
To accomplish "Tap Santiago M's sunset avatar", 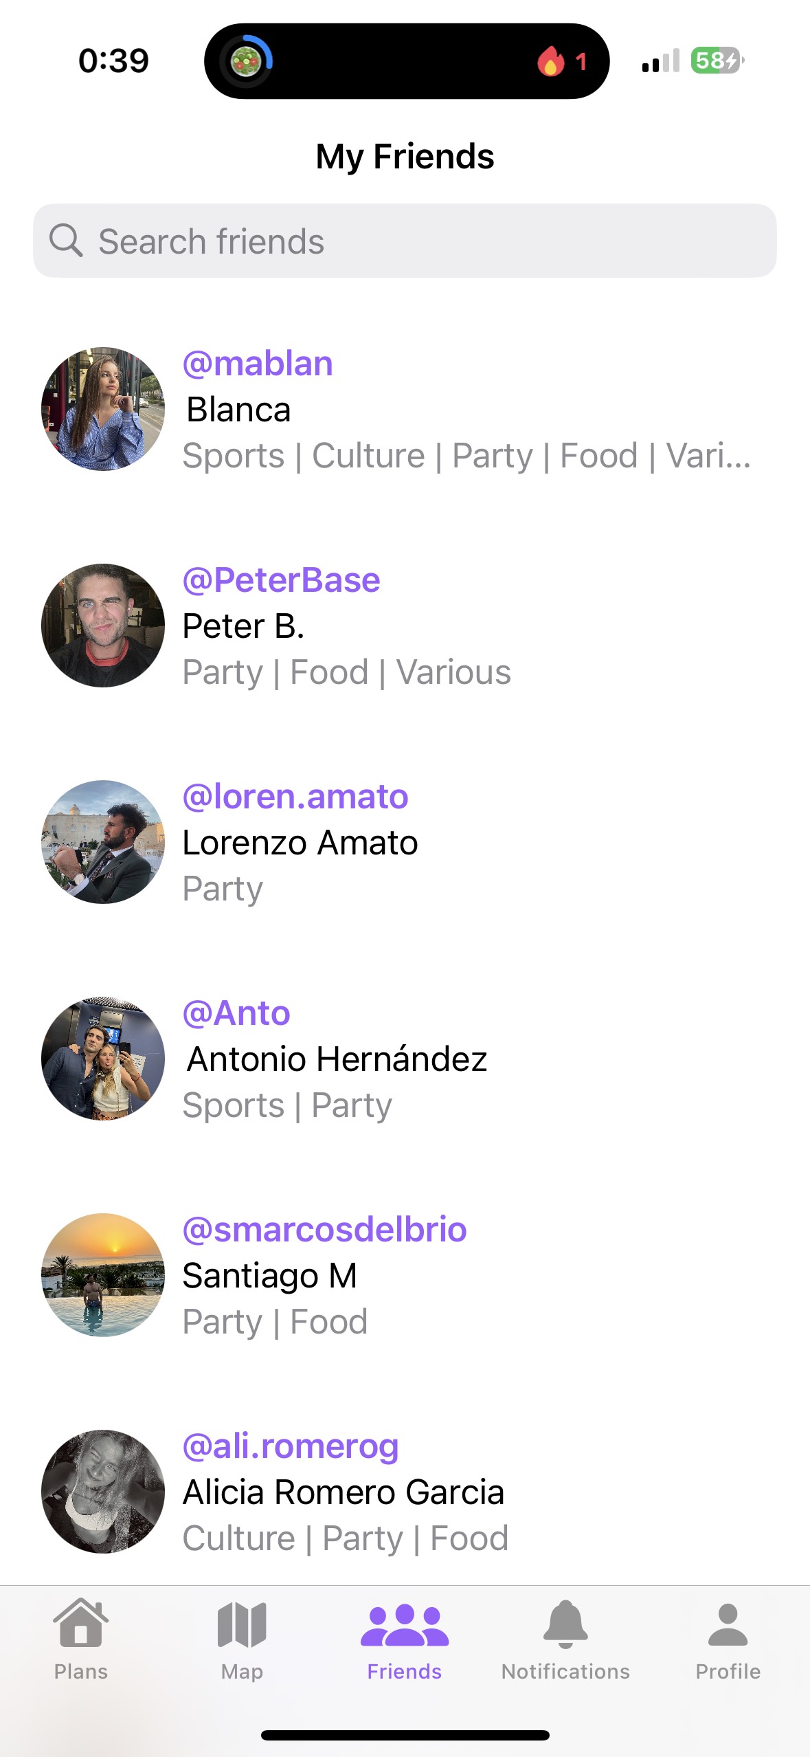I will [103, 1275].
